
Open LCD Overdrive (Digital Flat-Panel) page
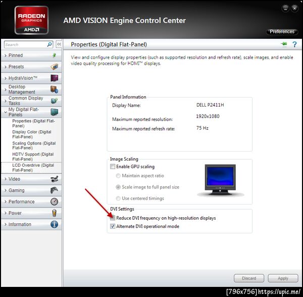(33, 168)
